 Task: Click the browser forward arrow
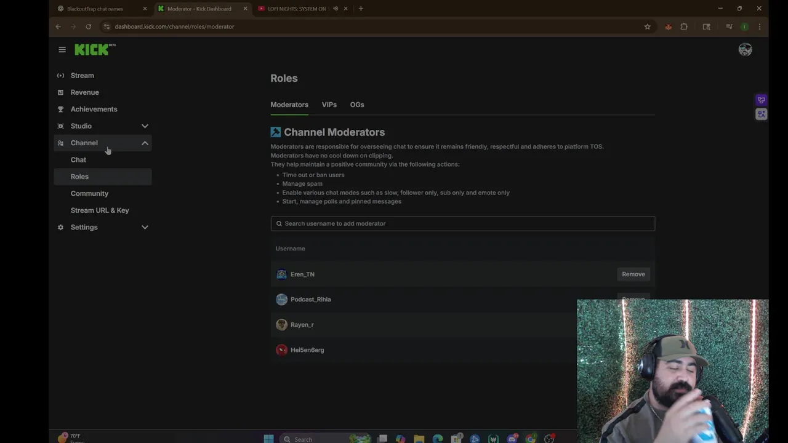pos(73,26)
